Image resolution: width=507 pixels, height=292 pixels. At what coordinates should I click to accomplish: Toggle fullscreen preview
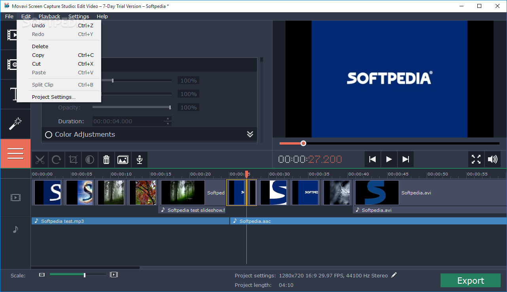(476, 159)
